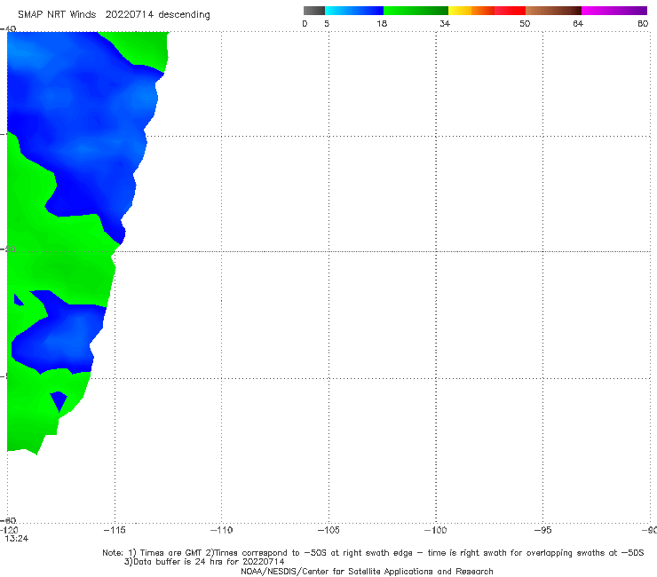Click the color bar label '80'
The width and height of the screenshot is (657, 577).
pos(643,24)
